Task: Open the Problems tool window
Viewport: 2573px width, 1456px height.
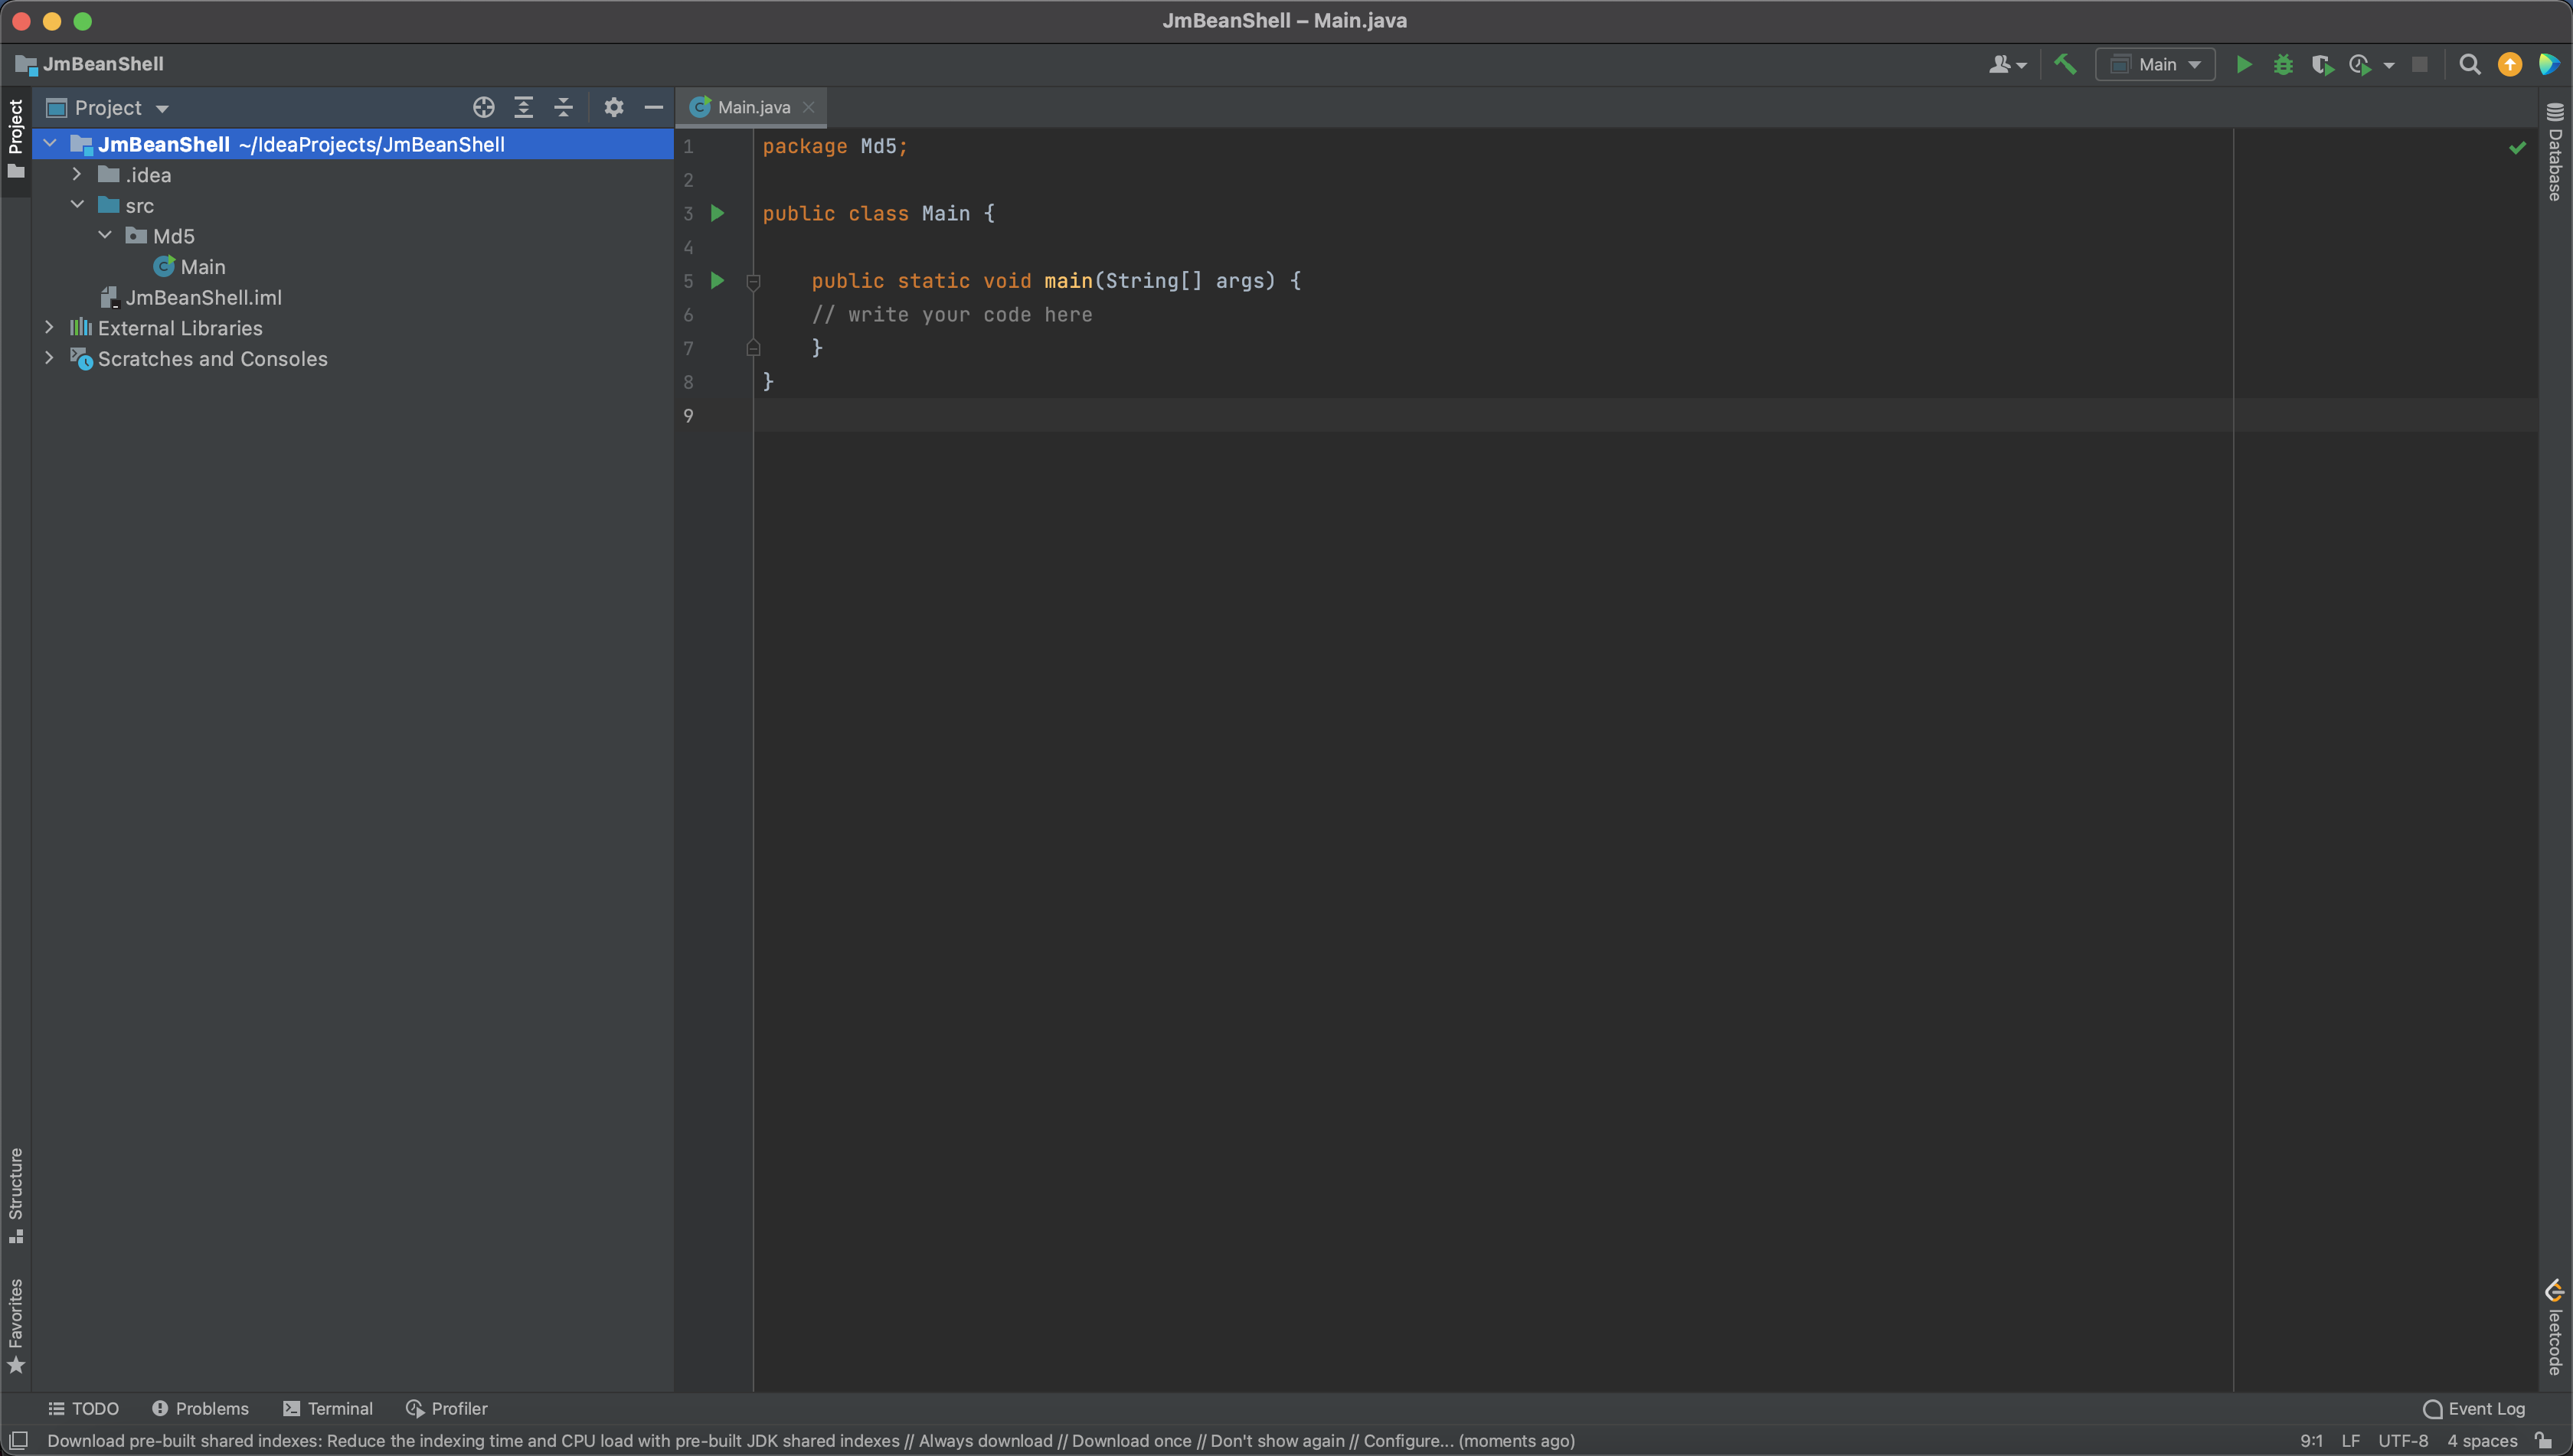Action: [x=200, y=1408]
